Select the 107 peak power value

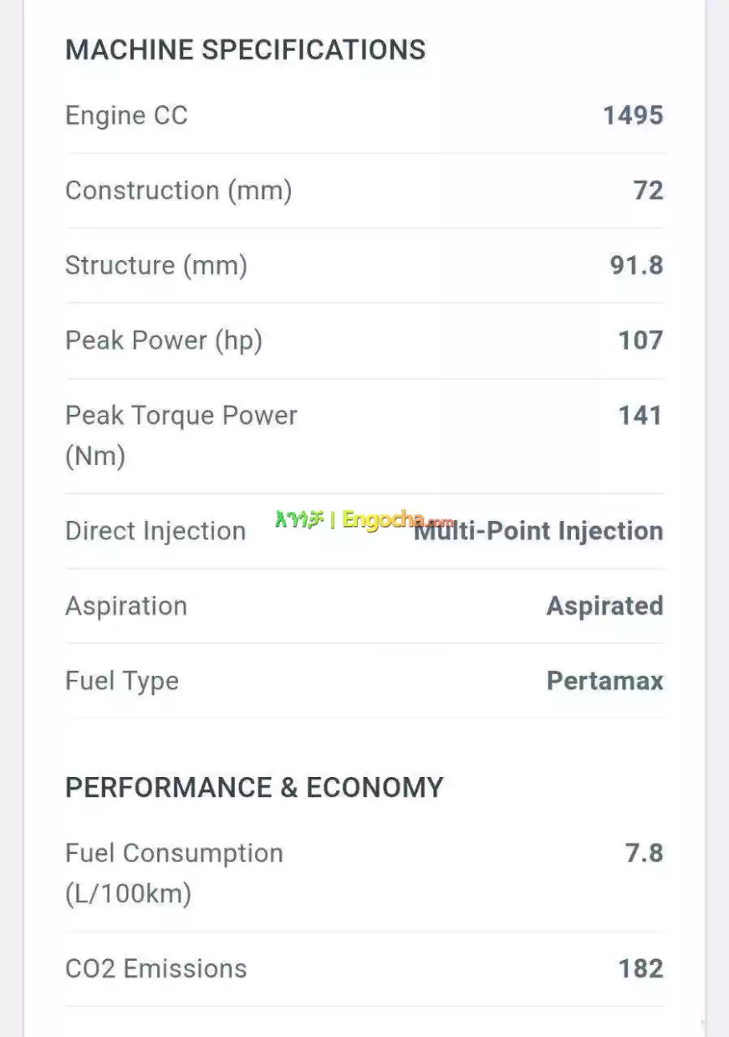[640, 341]
